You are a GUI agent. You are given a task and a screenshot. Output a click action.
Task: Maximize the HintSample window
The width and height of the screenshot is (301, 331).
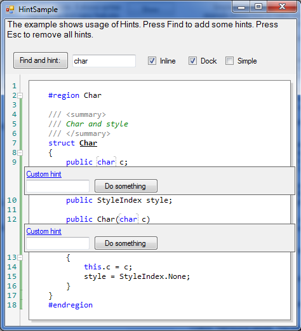point(258,7)
